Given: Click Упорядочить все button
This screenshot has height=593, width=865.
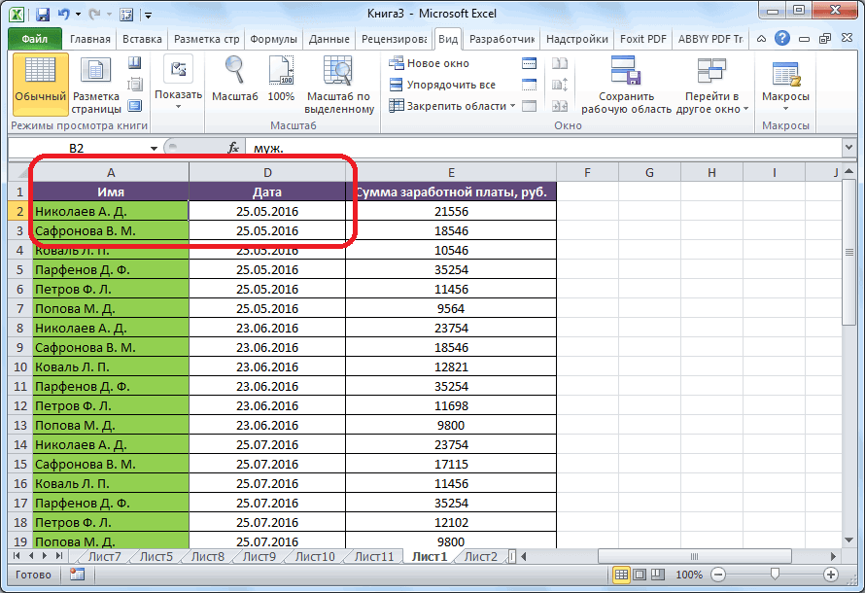Looking at the screenshot, I should coord(441,85).
